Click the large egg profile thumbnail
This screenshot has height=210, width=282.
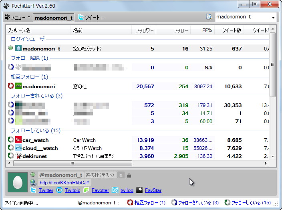click(18, 182)
